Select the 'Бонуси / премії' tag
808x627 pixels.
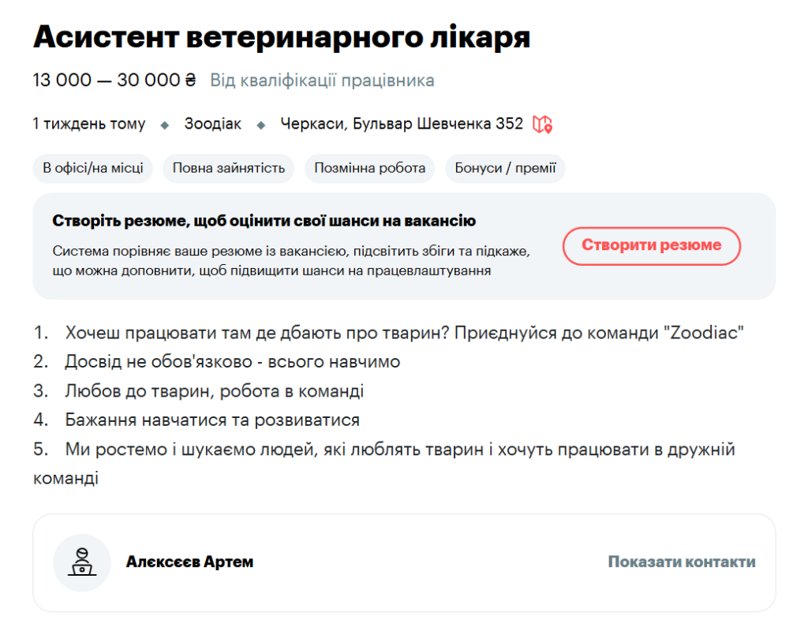click(506, 168)
